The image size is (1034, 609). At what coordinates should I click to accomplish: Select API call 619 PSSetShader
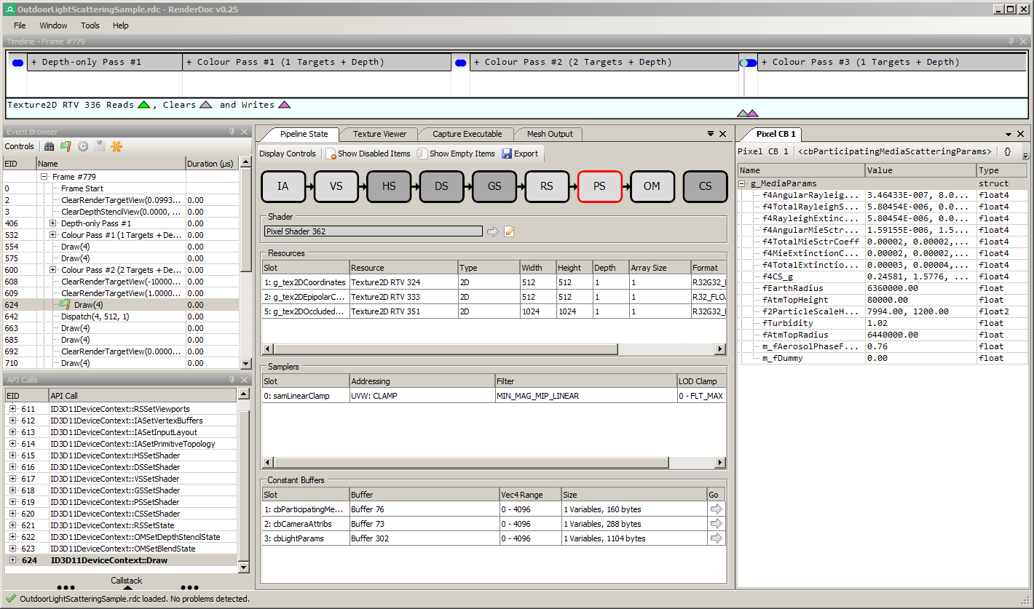click(121, 502)
